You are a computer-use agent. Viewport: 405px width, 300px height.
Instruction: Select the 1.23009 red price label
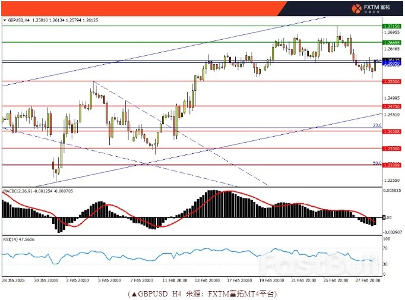[392, 165]
